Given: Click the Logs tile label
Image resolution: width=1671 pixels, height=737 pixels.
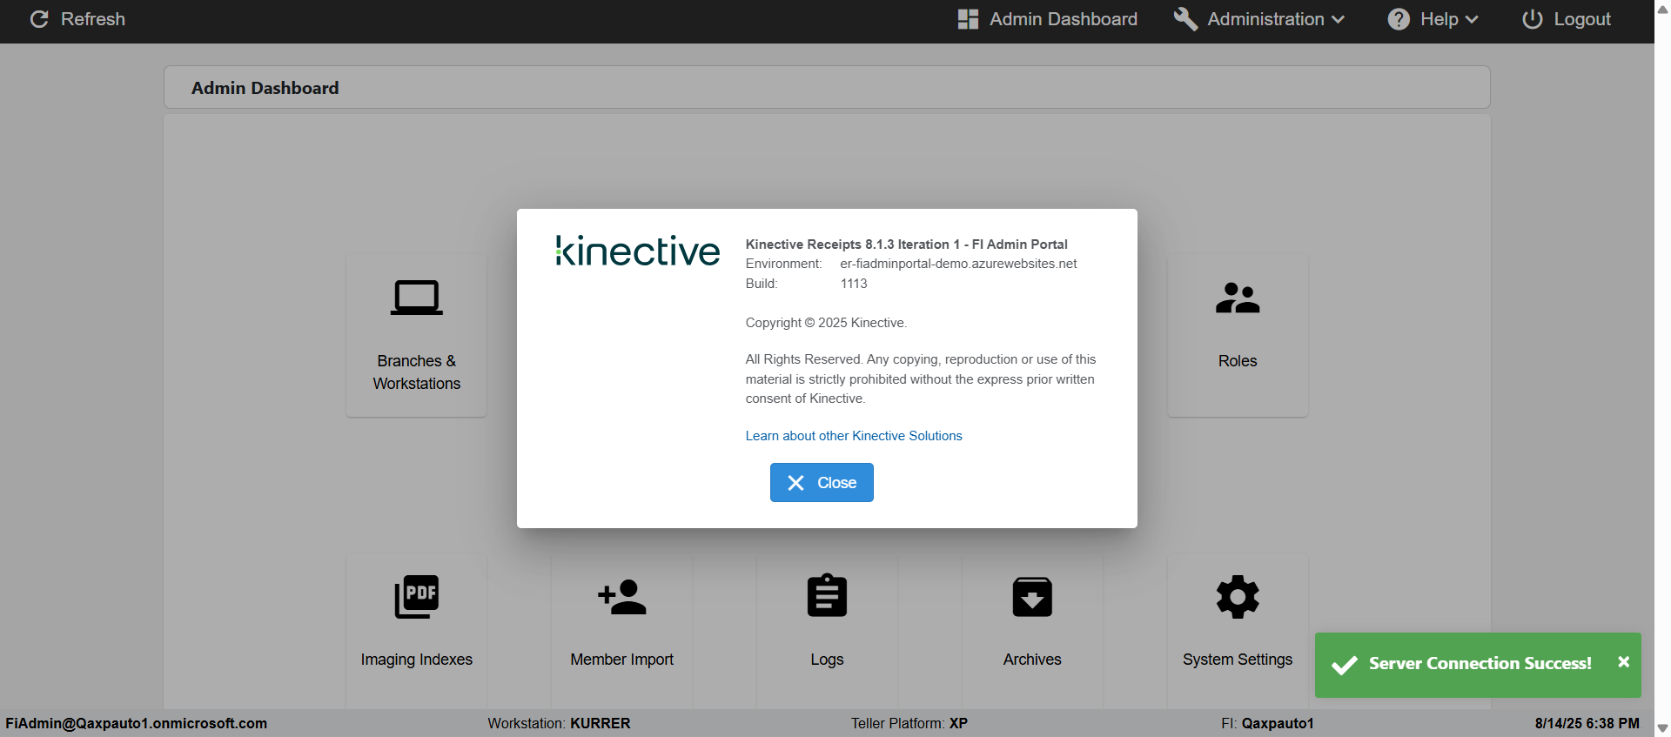Looking at the screenshot, I should tap(827, 660).
